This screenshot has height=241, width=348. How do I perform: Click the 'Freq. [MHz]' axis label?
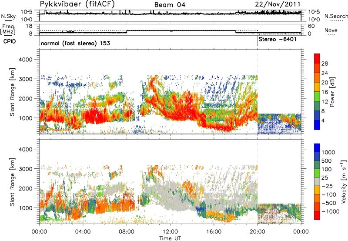[x=8, y=30]
